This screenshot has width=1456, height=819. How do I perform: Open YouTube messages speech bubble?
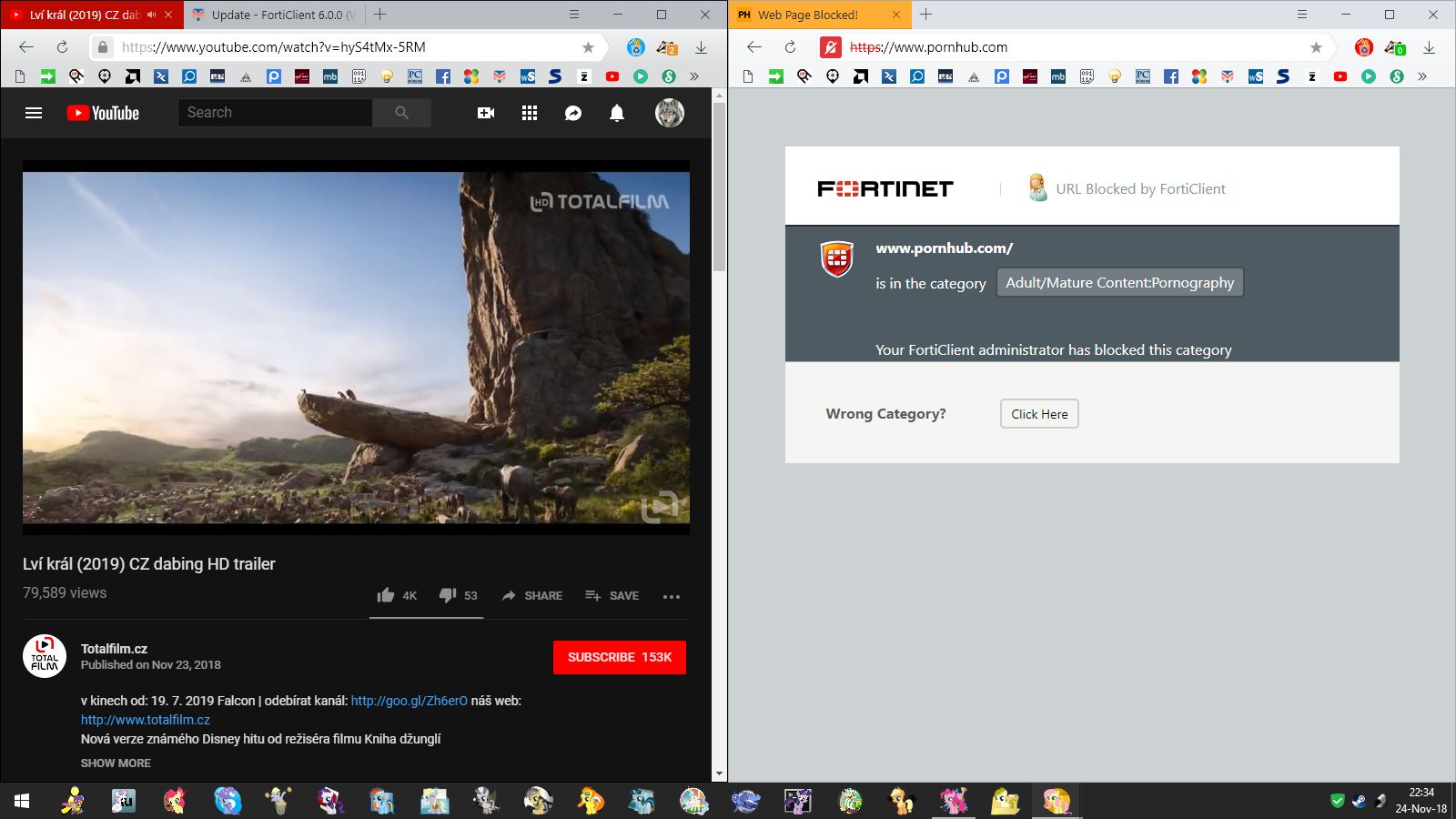tap(573, 113)
